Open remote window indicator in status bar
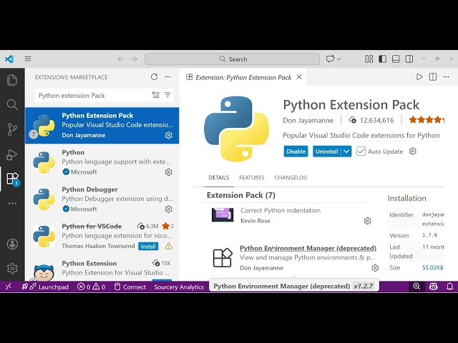Viewport: 458px width, 343px height. click(8, 287)
